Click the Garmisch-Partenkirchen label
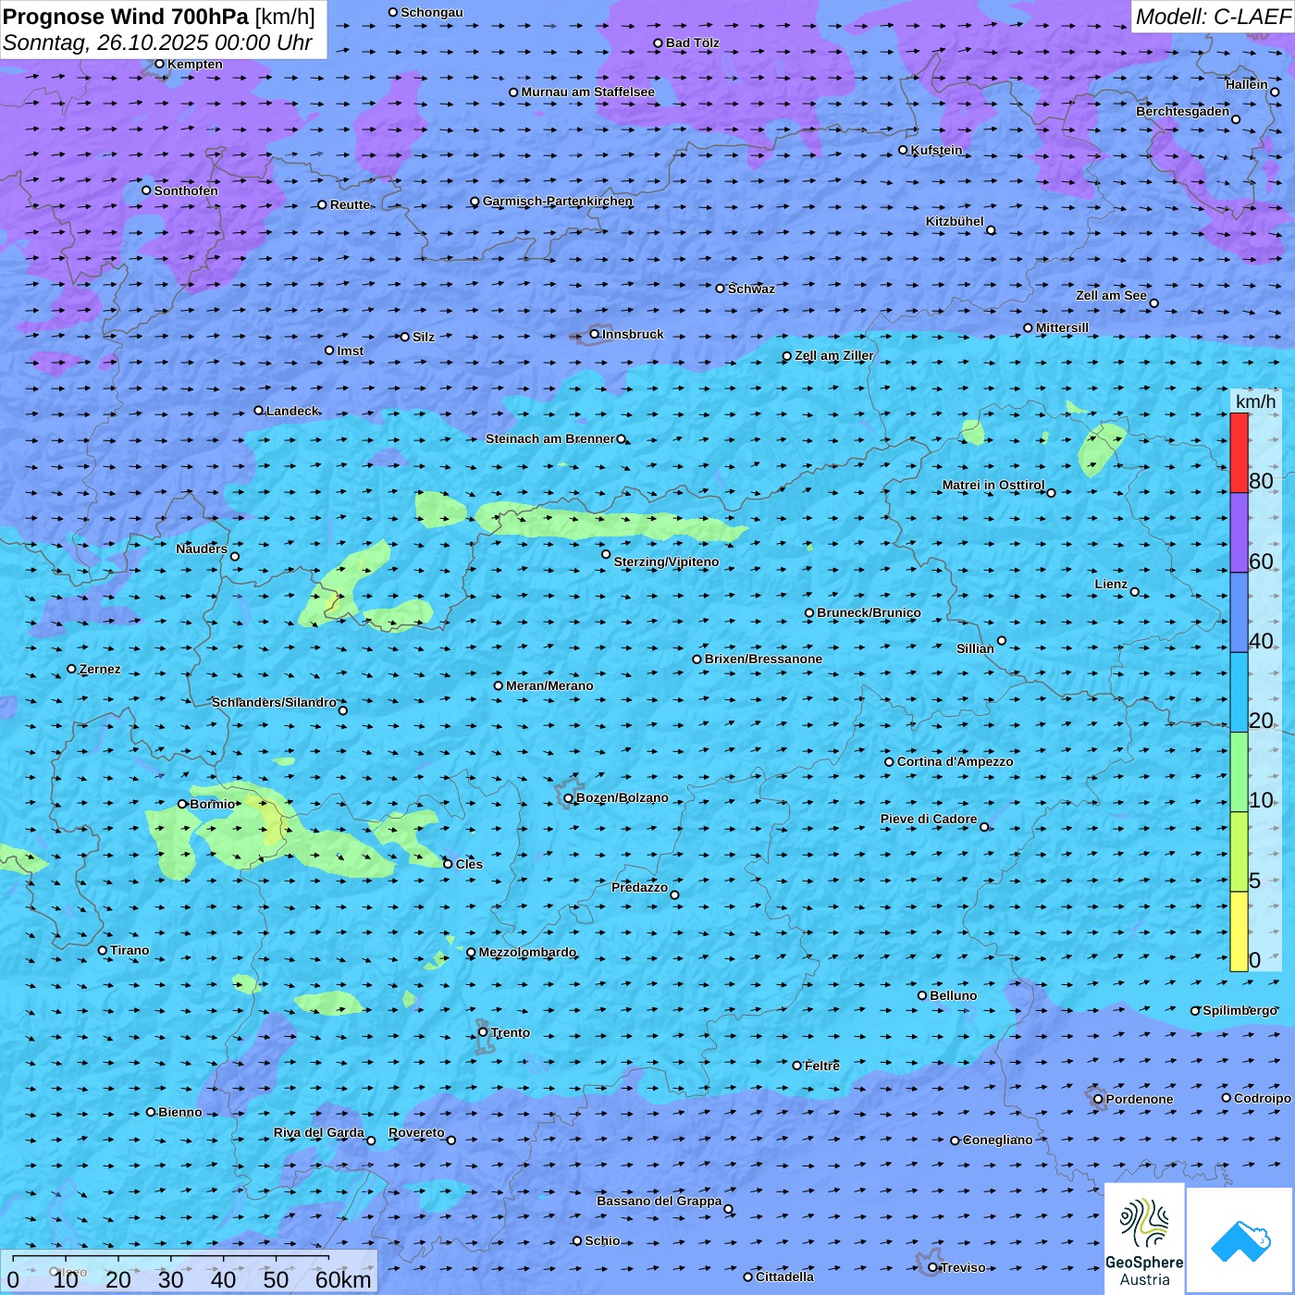This screenshot has width=1295, height=1295. pyautogui.click(x=558, y=201)
